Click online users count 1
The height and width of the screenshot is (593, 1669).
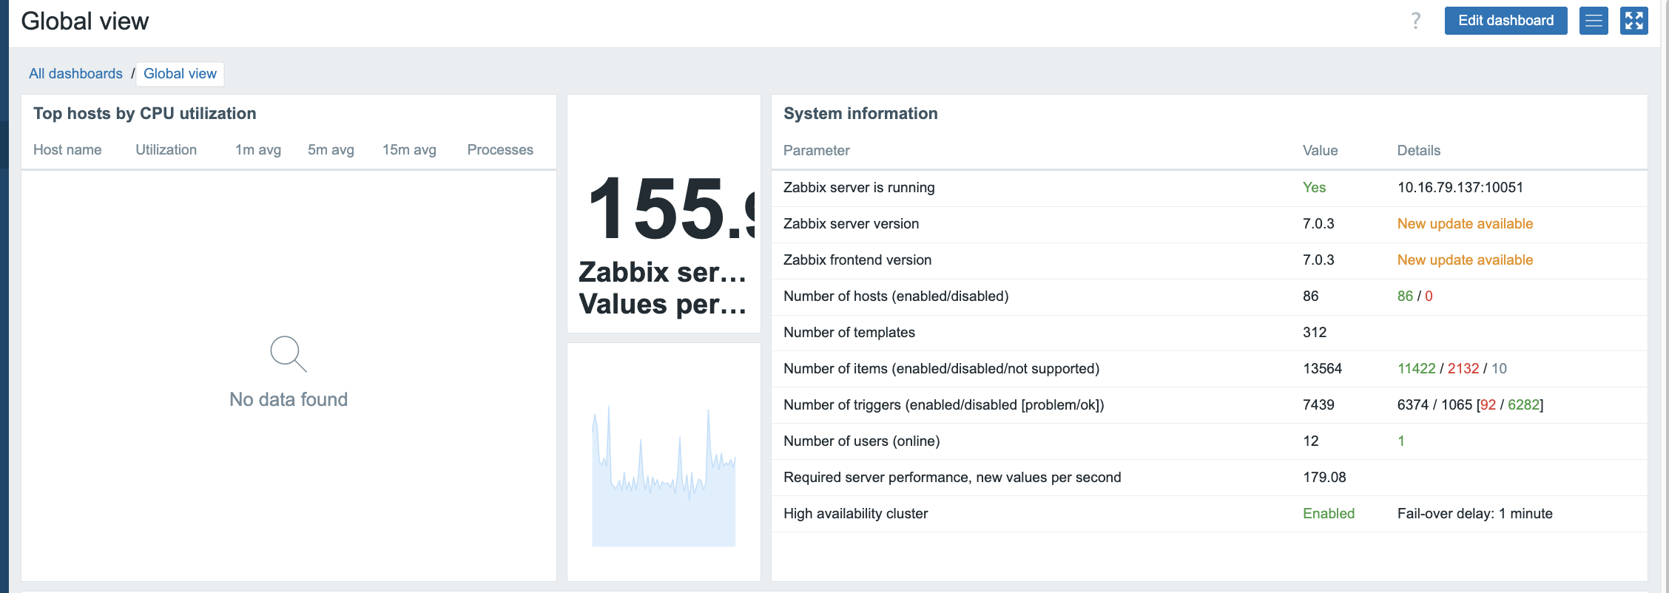1400,441
